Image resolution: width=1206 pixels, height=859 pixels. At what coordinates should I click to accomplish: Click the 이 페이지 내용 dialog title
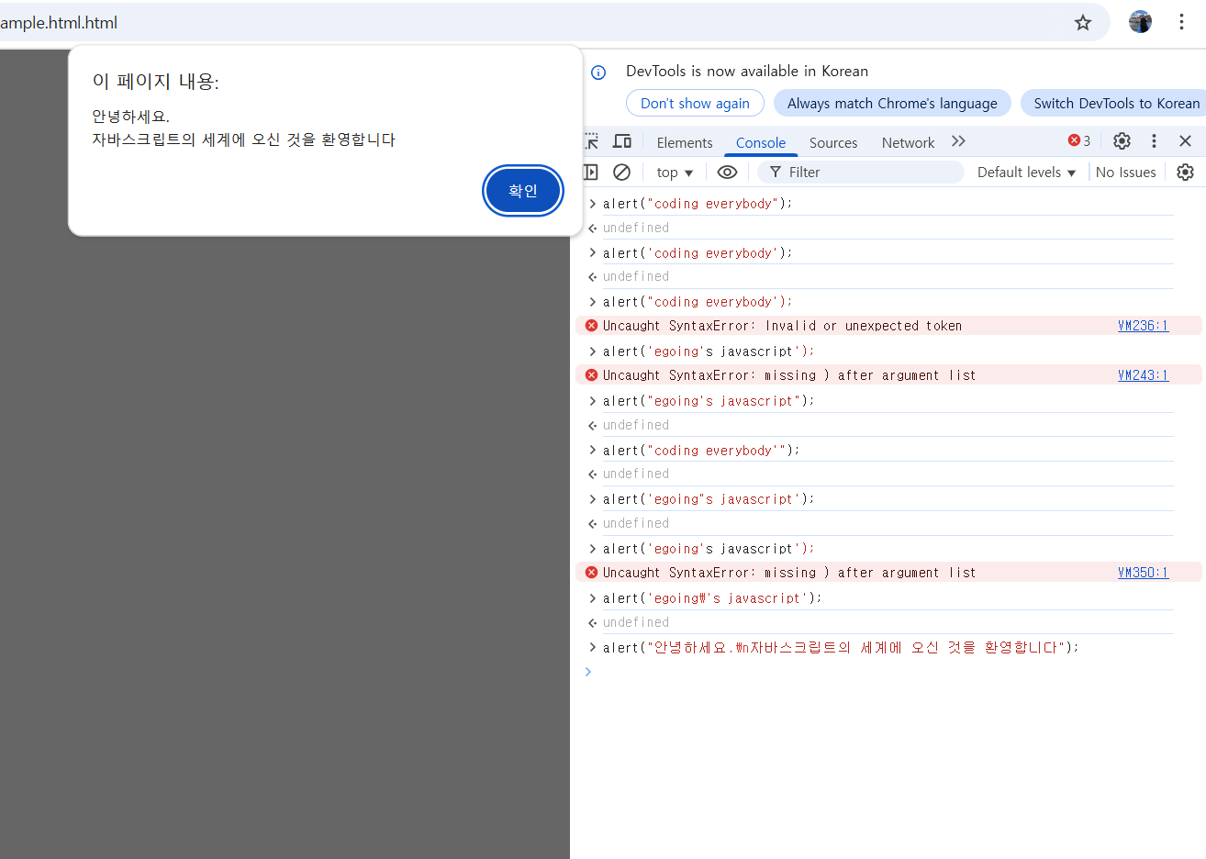coord(155,81)
